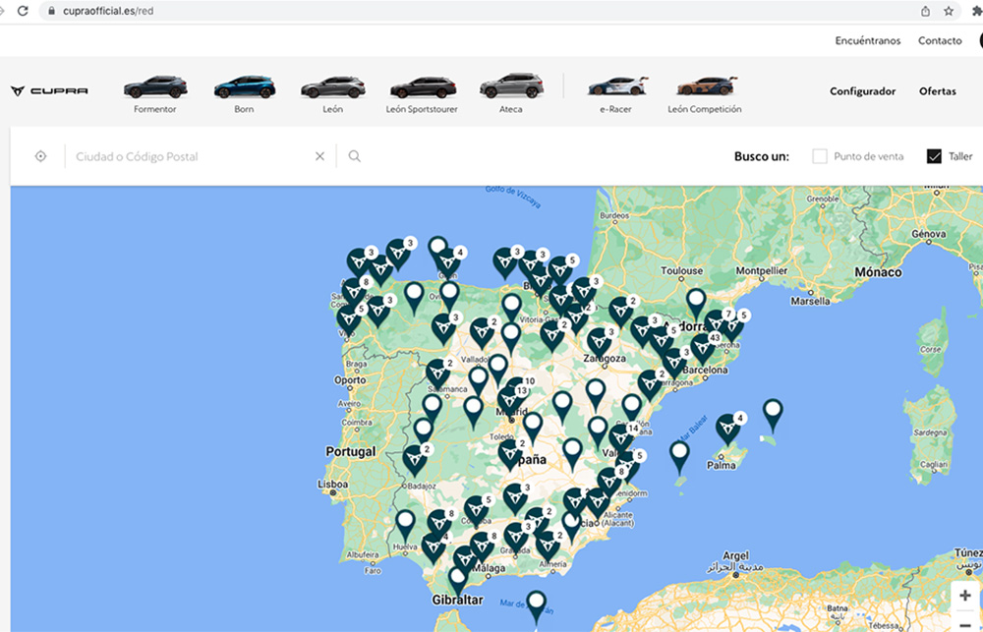Open the Encuéntranos menu item

[x=867, y=40]
